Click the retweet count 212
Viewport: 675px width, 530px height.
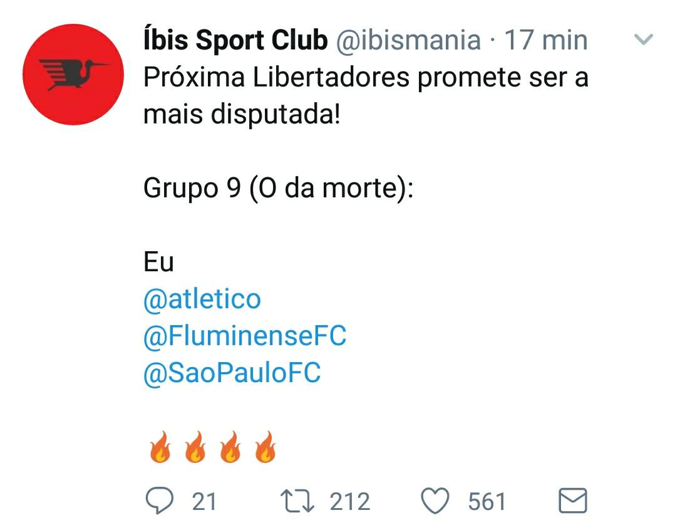click(x=350, y=502)
